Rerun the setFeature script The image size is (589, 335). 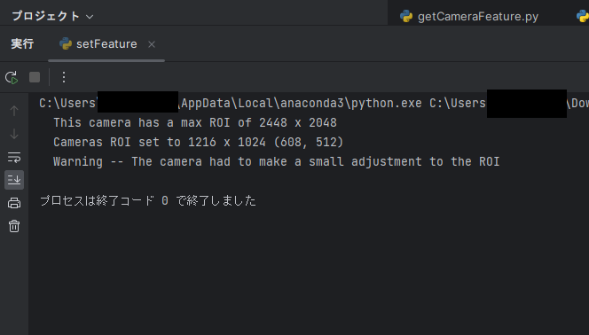[x=12, y=77]
